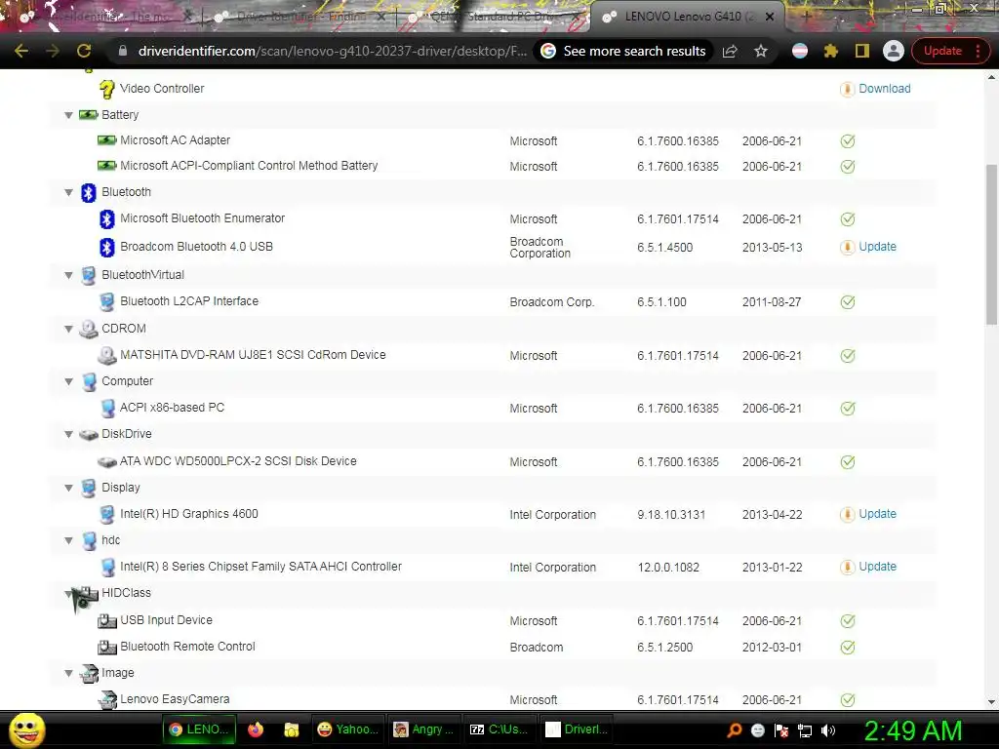Open the smiley start button on taskbar
Viewport: 999px width, 749px height.
(x=27, y=729)
